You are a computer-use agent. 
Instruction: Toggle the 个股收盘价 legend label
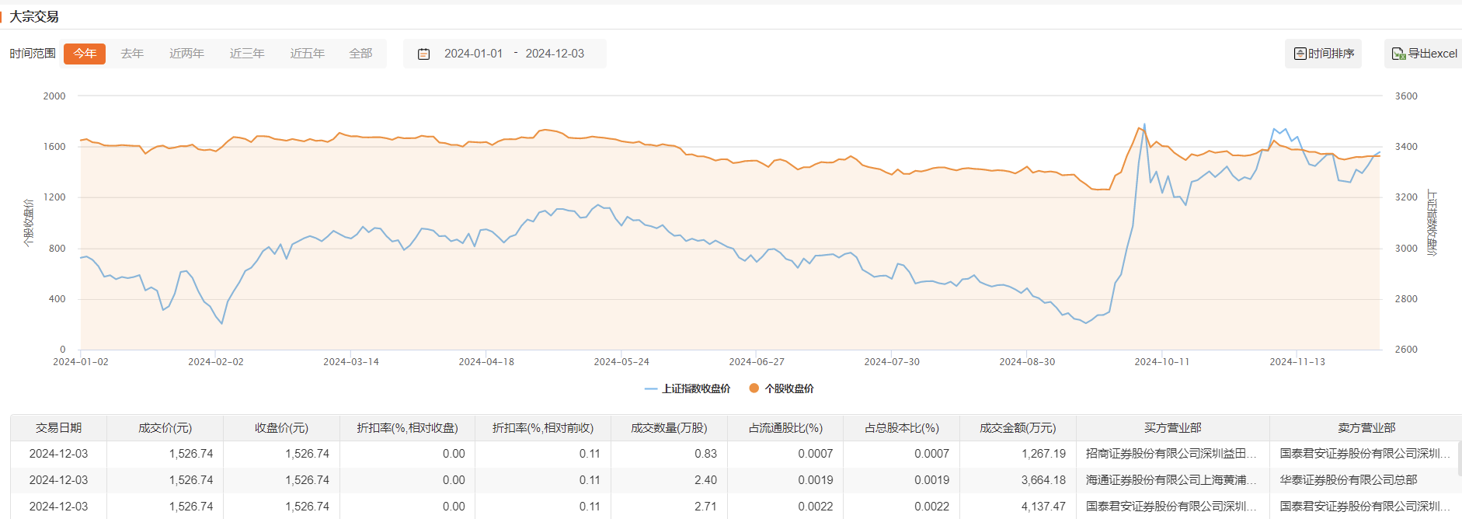click(x=789, y=388)
